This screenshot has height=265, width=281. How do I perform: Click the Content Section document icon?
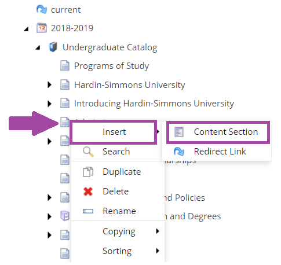(179, 132)
